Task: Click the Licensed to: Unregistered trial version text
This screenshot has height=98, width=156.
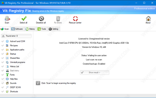Action: (94, 39)
